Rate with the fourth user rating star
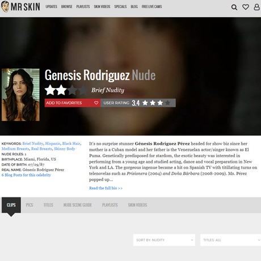The width and height of the screenshot is (261, 261). [x=167, y=103]
